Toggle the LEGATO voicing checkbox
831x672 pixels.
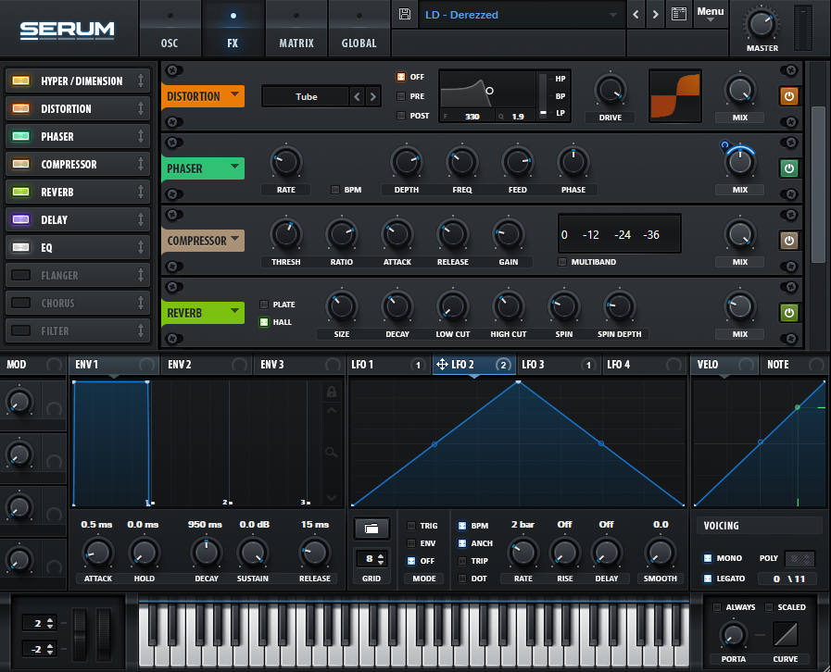coord(708,579)
